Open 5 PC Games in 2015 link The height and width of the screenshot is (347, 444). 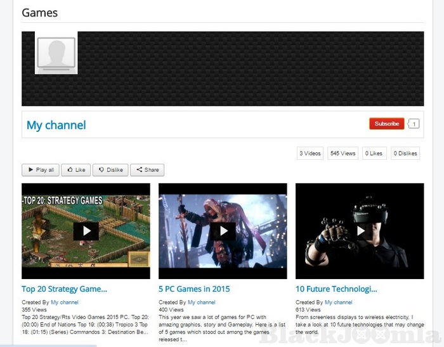coord(194,289)
